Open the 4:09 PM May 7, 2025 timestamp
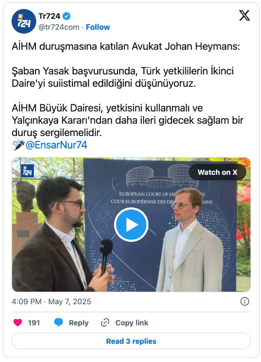 (x=51, y=302)
